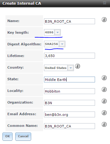Select the State field with Middle Earth
Image resolution: width=110 pixels, height=144 pixels.
[x=69, y=80]
